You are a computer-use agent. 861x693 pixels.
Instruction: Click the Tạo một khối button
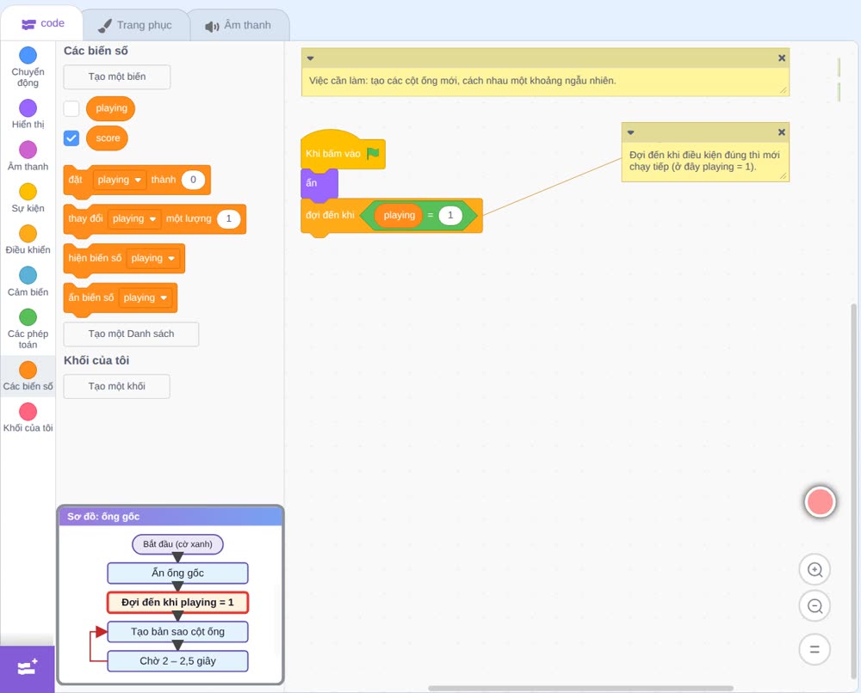pos(117,387)
